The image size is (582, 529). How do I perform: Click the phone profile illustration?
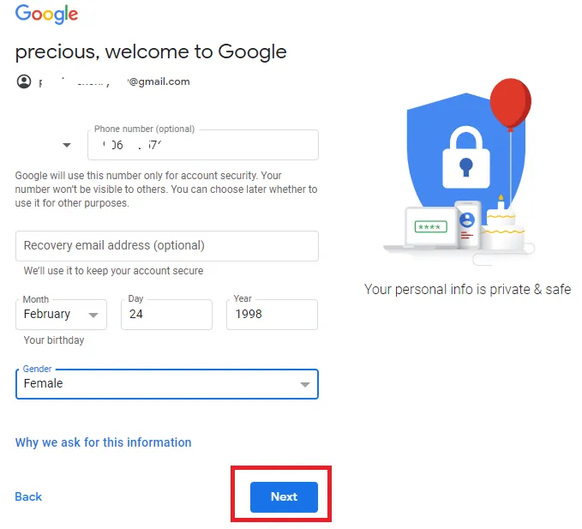click(x=468, y=225)
